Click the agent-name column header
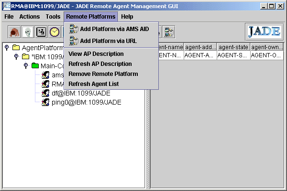Viewport: 287px width, 191px height. point(171,47)
